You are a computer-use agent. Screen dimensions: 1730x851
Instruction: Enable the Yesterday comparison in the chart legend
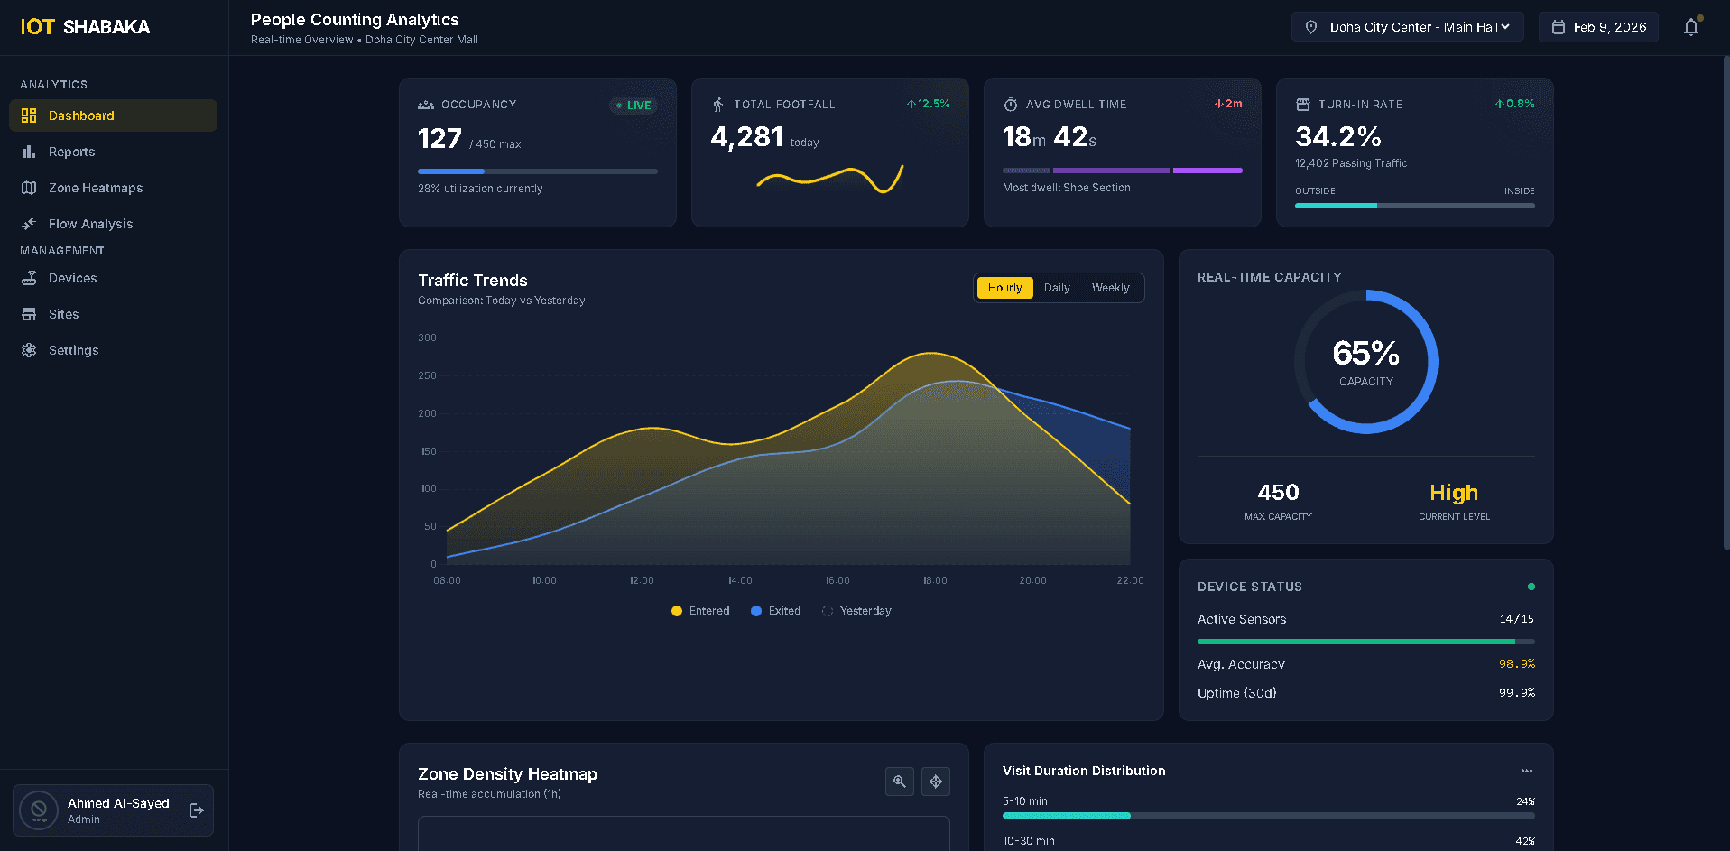[x=856, y=611]
